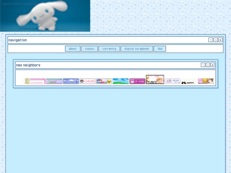Screen dimensions: 231x173
Task: Visit the blue cloud neighbor button
Action: pos(71,81)
